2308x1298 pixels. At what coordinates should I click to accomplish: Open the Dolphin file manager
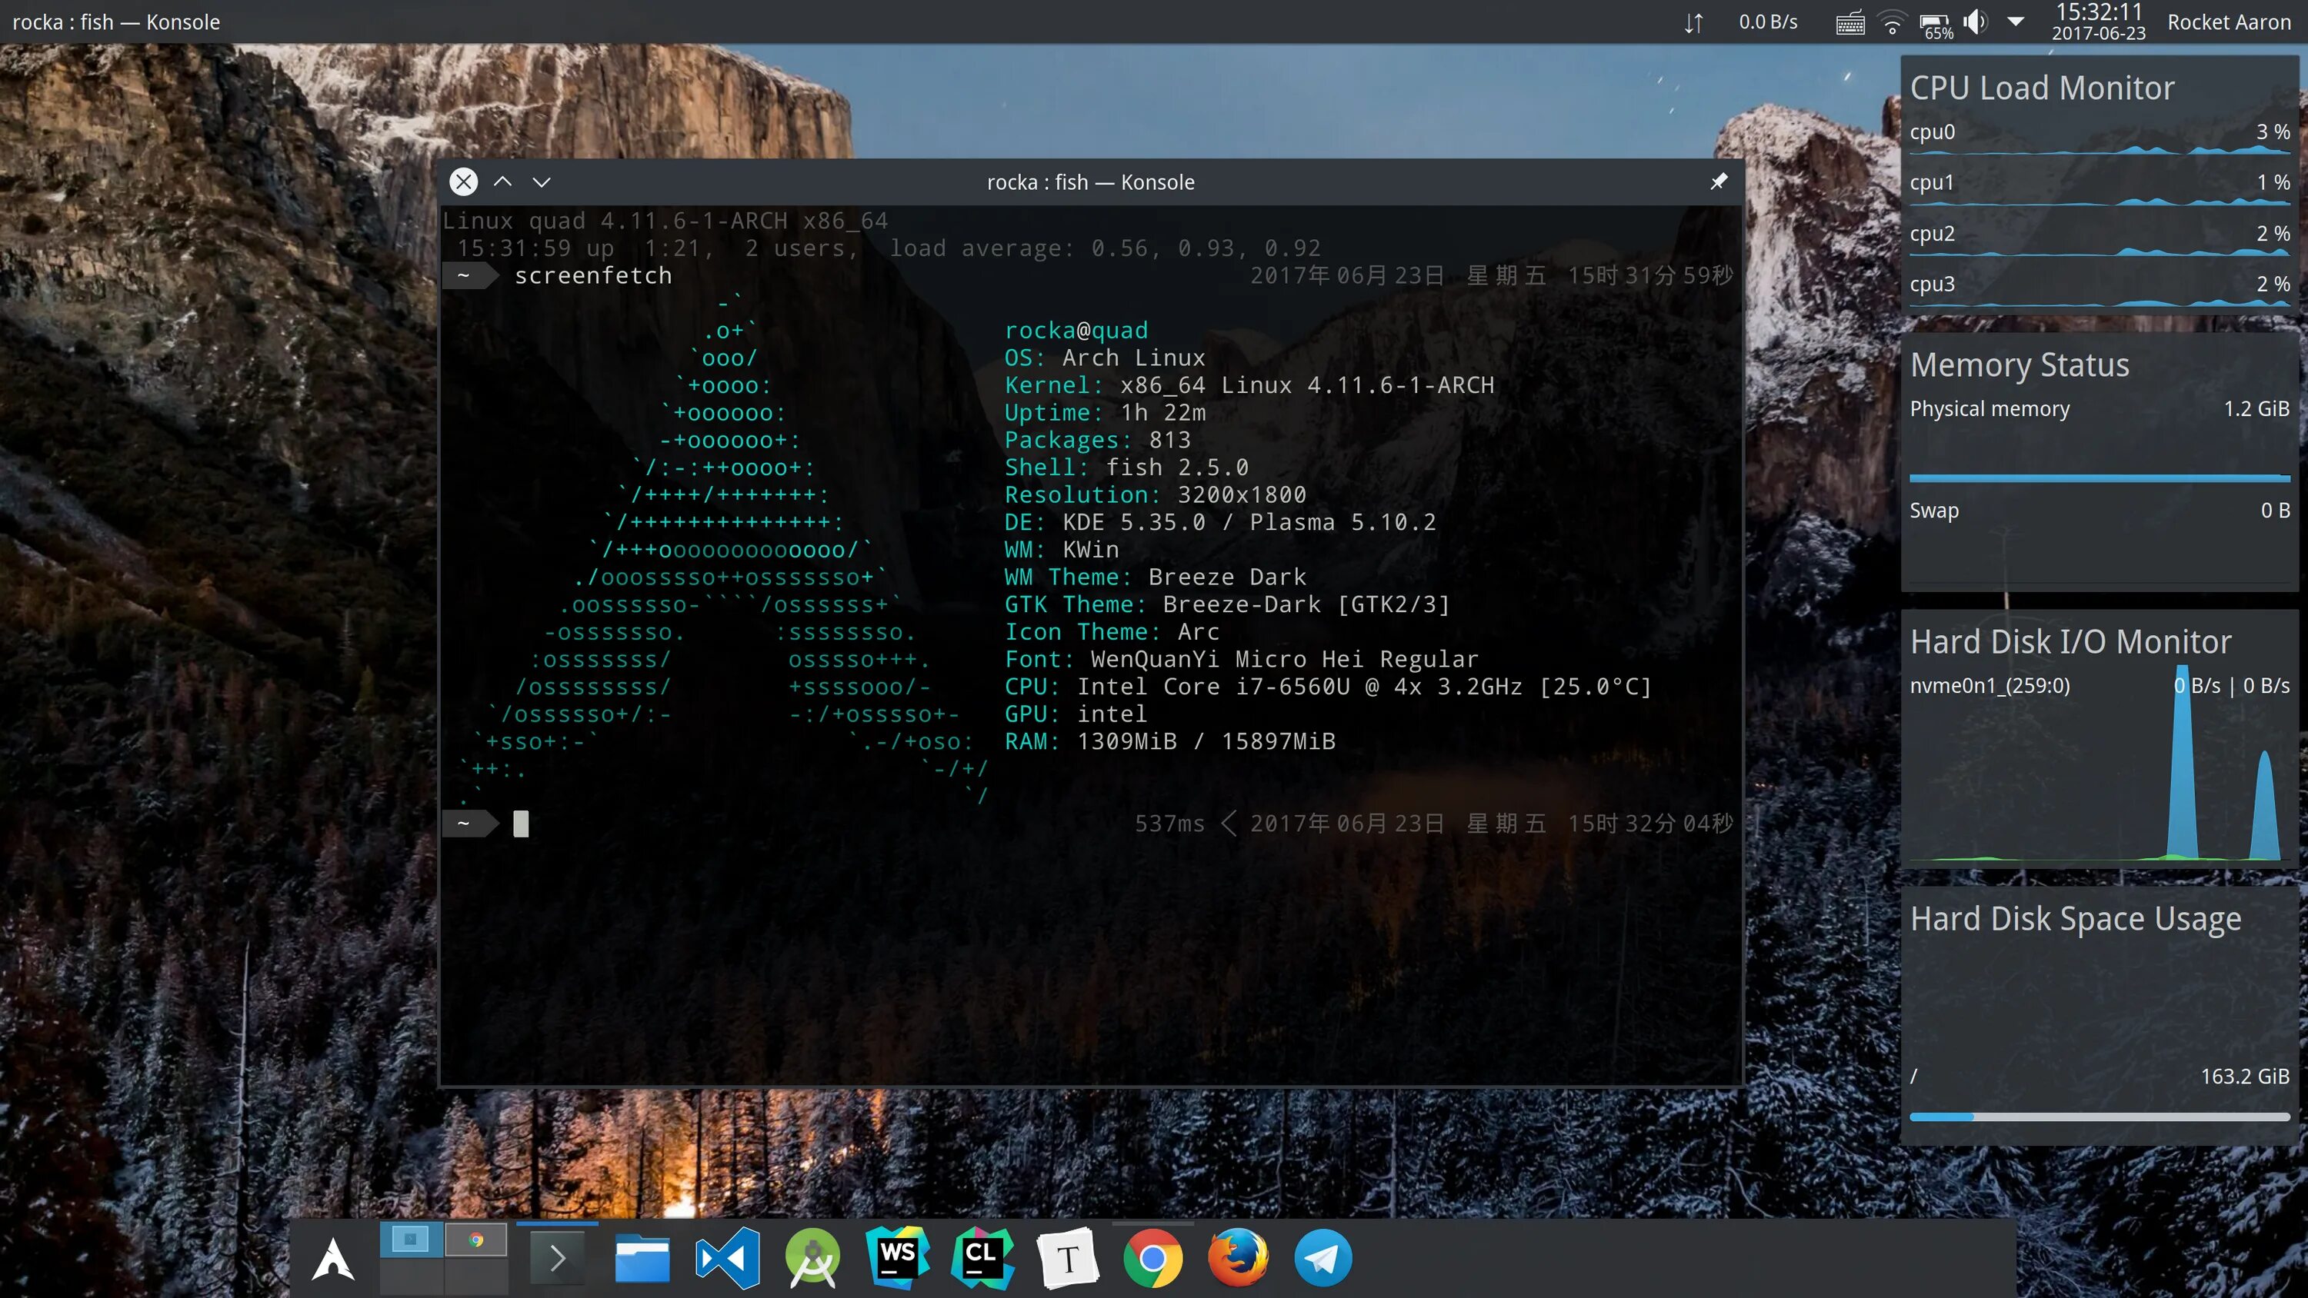642,1259
